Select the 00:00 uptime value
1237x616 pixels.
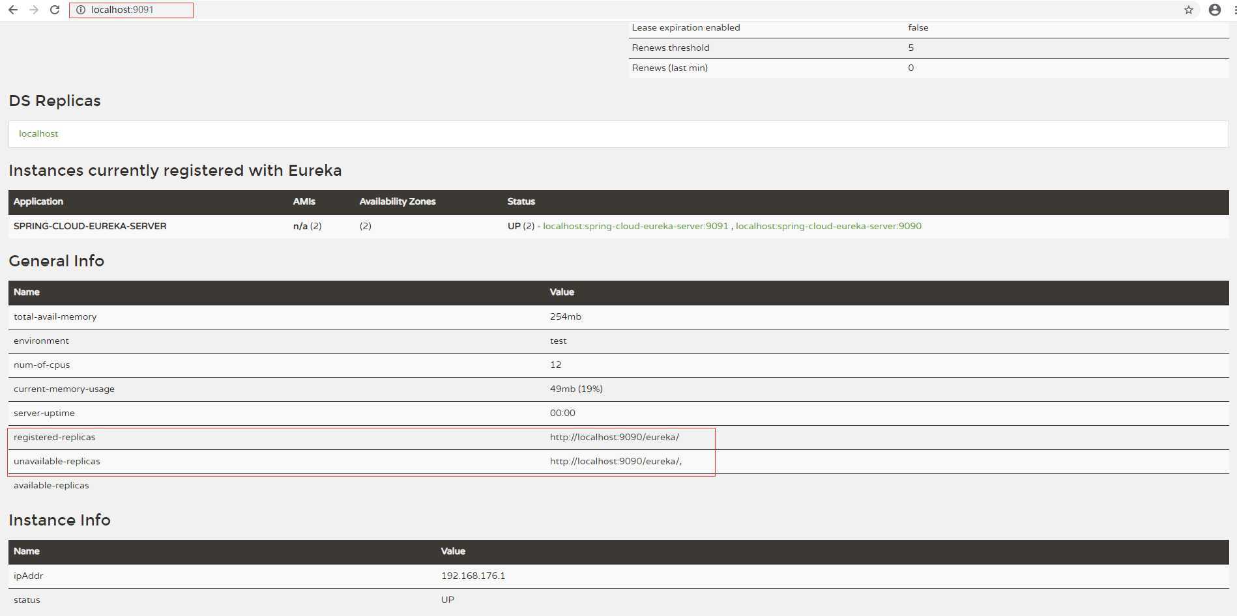coord(562,413)
